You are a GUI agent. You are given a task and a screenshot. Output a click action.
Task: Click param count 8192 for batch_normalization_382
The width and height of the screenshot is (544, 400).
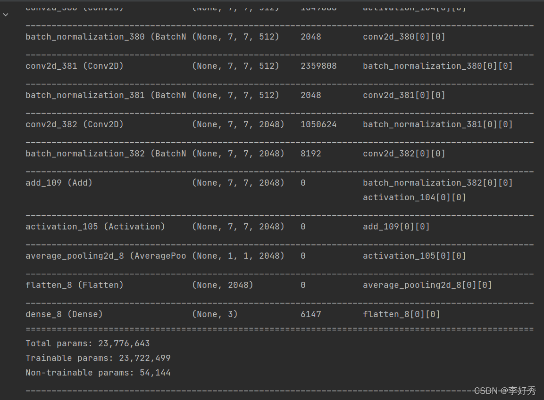311,154
